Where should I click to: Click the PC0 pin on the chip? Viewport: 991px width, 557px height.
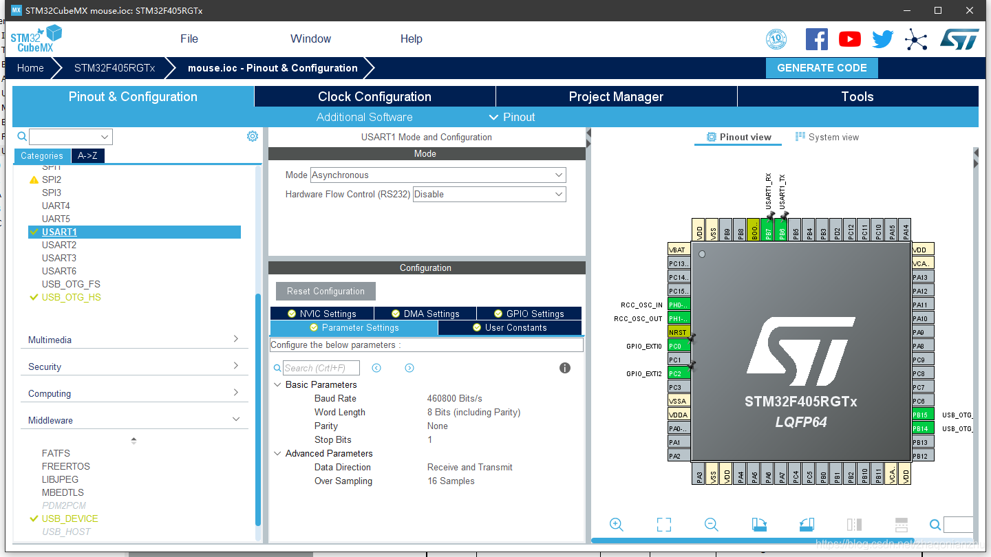(679, 346)
